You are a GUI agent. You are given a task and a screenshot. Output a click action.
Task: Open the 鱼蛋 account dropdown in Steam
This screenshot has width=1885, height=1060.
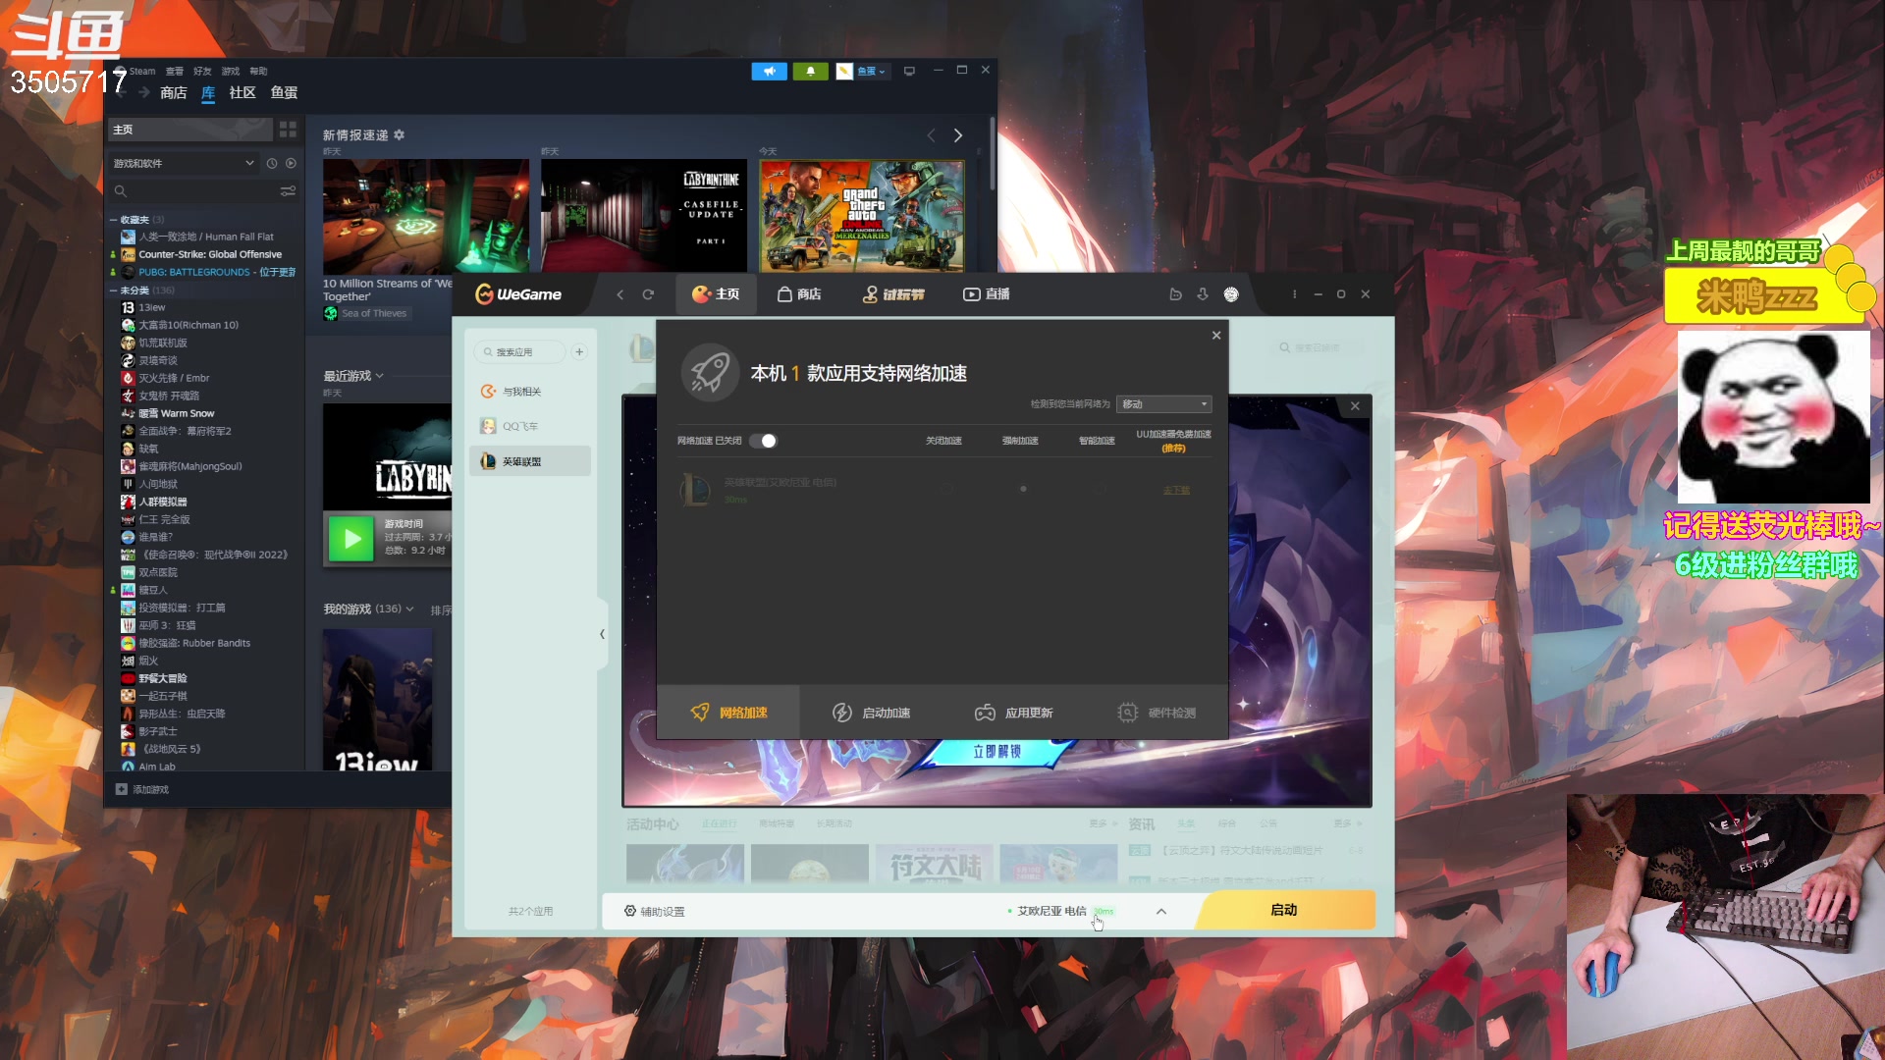pyautogui.click(x=871, y=72)
